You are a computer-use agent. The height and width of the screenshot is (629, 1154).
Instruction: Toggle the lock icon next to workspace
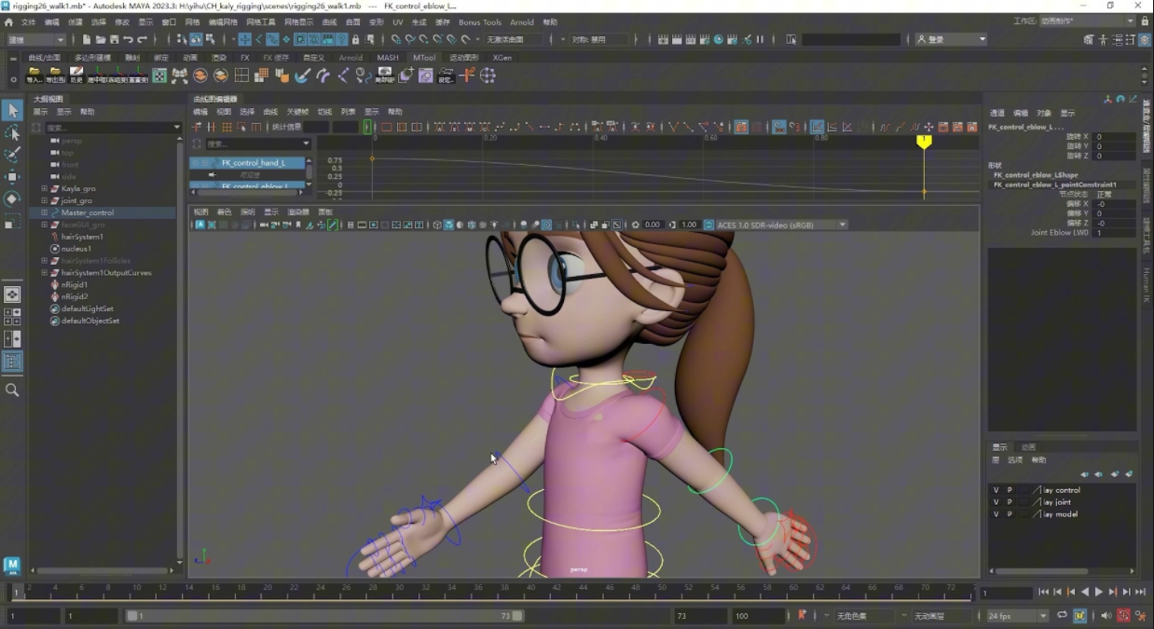(x=1145, y=21)
